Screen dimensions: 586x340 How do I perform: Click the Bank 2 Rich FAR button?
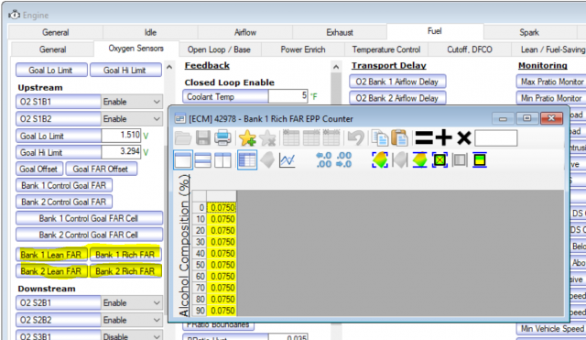click(125, 271)
